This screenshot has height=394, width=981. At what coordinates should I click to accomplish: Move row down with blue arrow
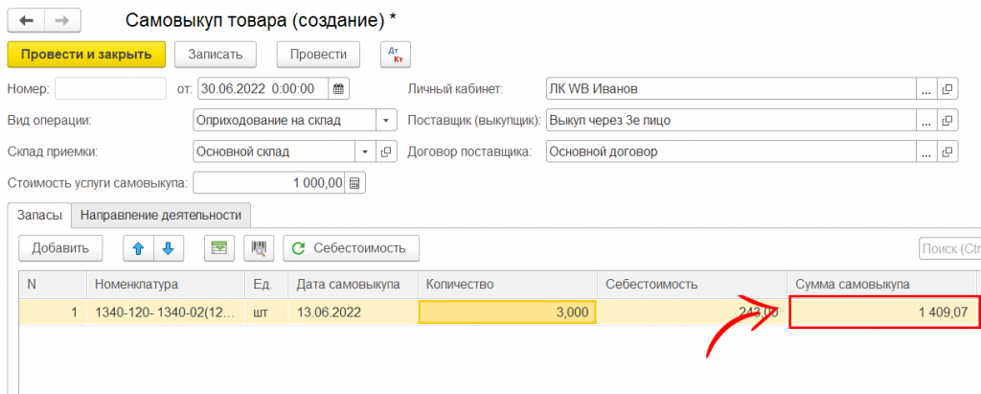click(168, 248)
